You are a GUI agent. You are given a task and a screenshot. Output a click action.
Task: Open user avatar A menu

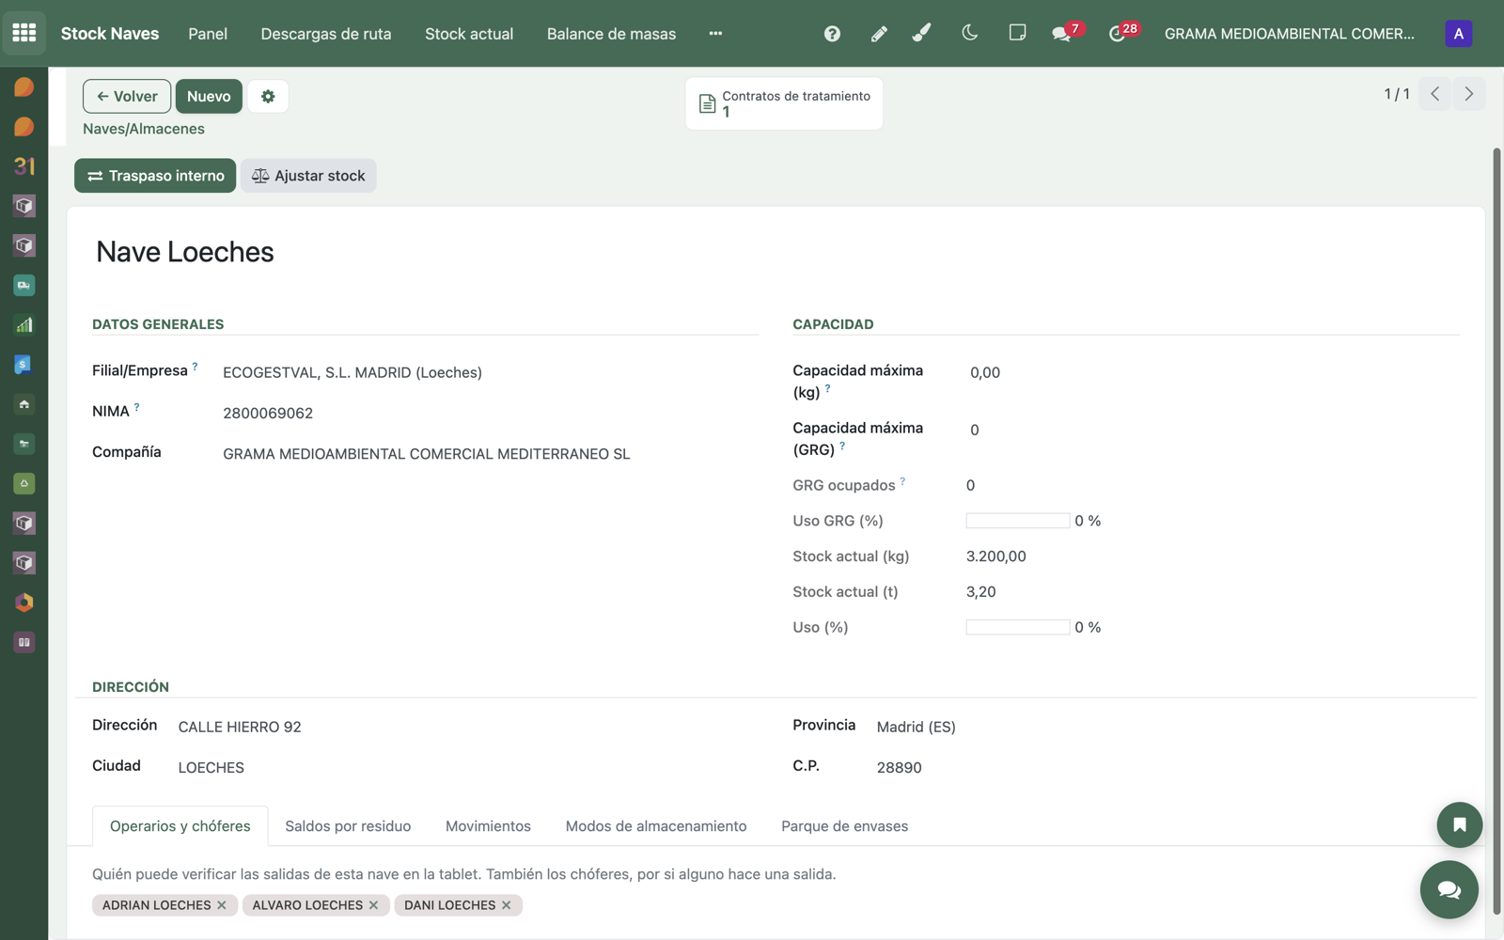1459,34
